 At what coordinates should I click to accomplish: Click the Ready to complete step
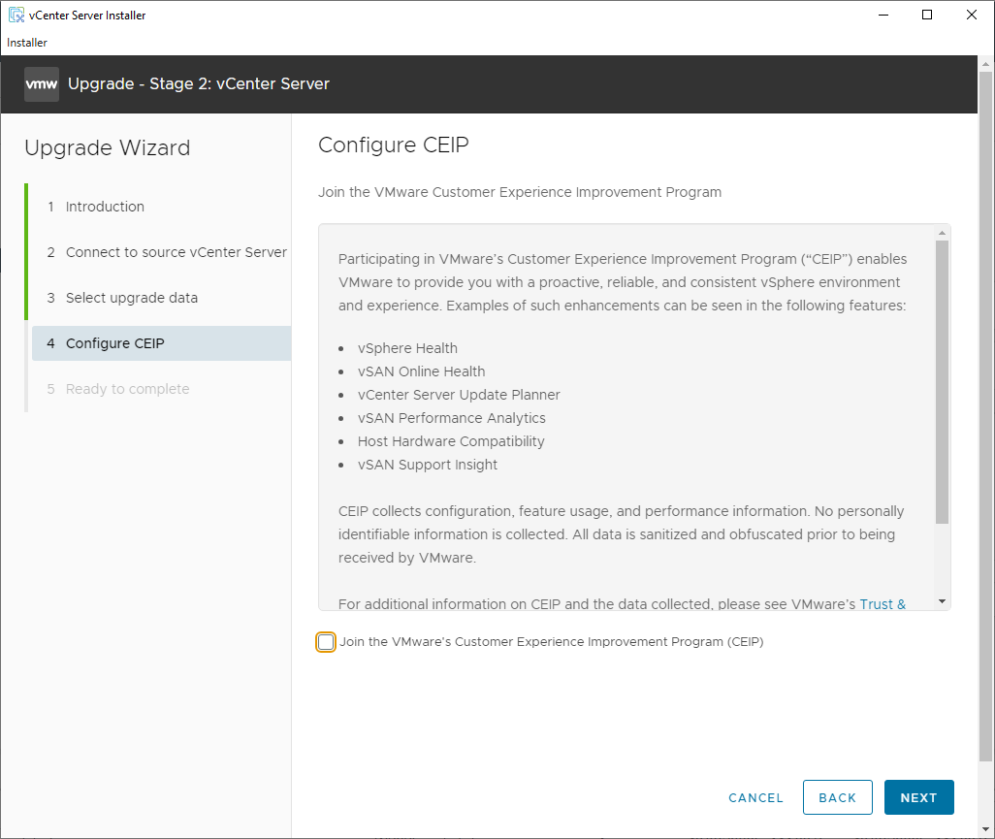coord(127,389)
